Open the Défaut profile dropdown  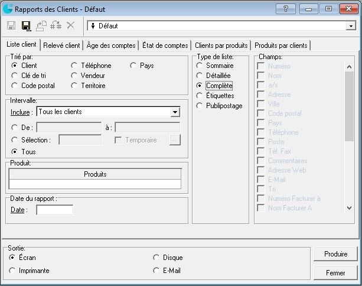[350, 26]
